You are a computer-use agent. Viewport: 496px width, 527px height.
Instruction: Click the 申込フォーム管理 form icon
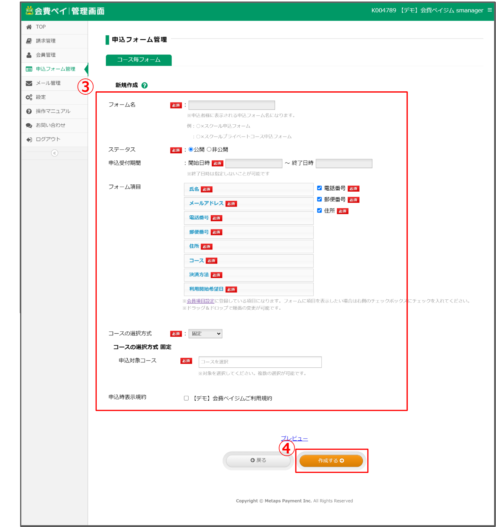click(x=29, y=69)
